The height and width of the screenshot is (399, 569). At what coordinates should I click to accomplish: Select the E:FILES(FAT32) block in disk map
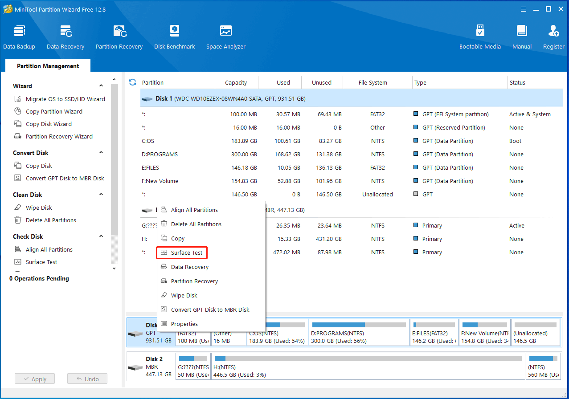[434, 332]
